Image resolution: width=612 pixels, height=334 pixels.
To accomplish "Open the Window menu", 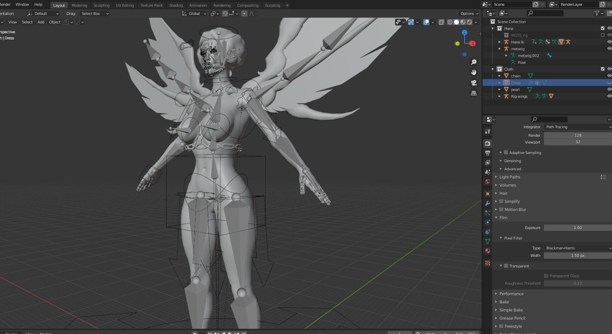I will pos(22,5).
